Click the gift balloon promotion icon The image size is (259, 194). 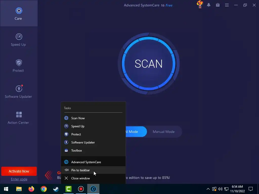[x=200, y=5]
